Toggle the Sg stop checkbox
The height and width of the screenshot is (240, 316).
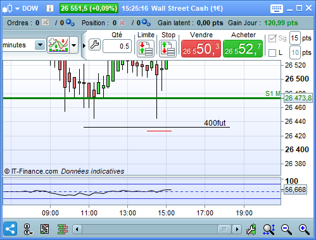272,39
